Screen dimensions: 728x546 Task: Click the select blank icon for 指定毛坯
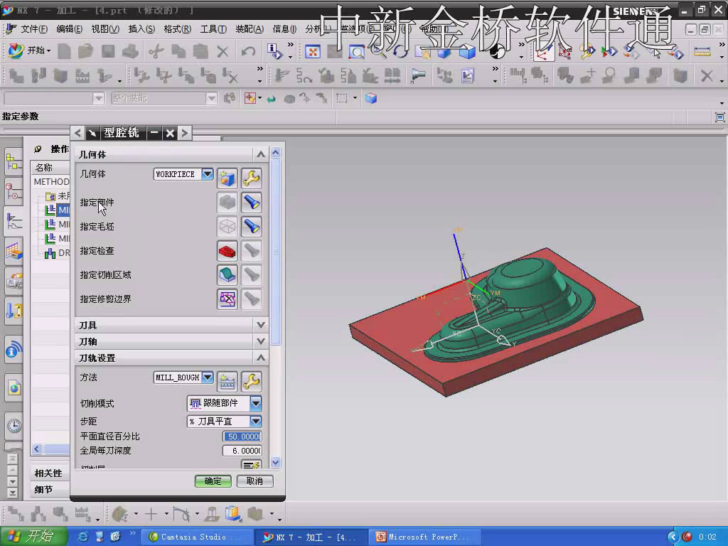pos(227,227)
